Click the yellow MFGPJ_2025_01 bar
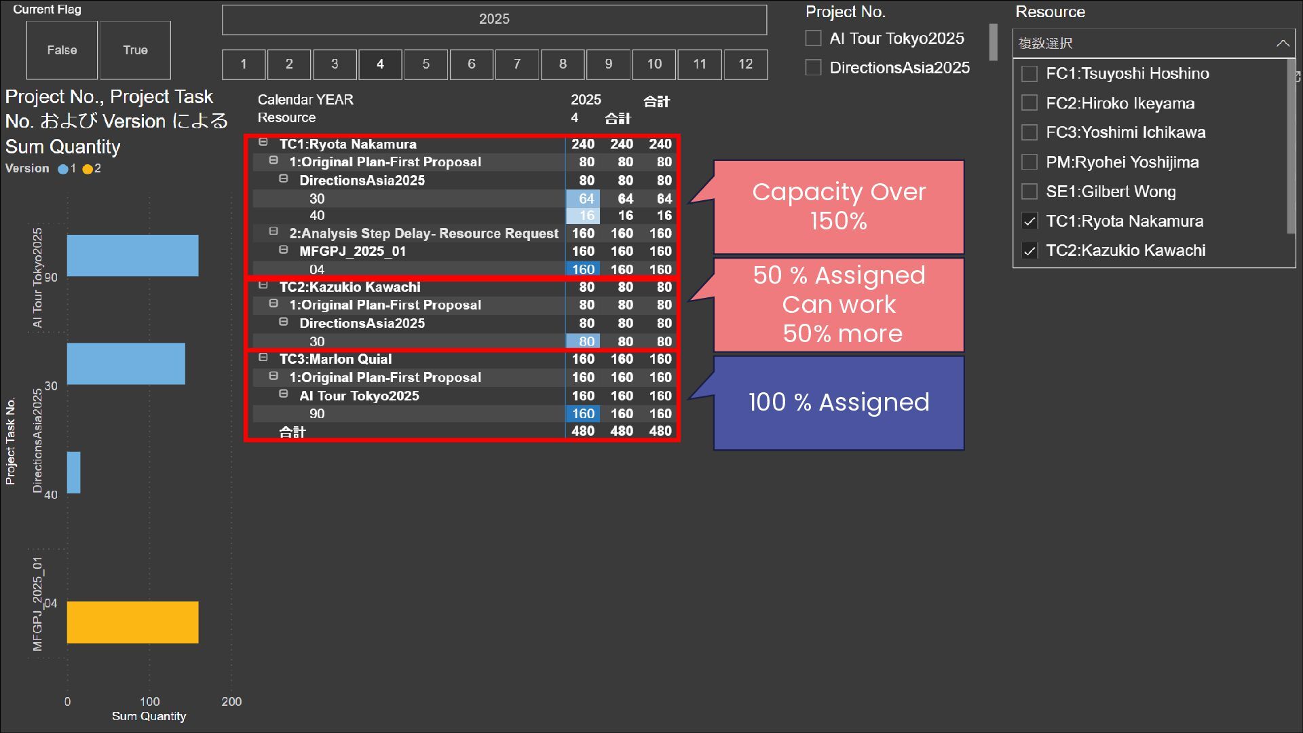 (x=132, y=622)
